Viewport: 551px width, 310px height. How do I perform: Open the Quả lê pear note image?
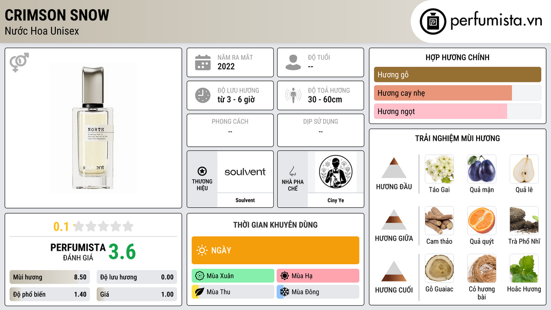[524, 169]
